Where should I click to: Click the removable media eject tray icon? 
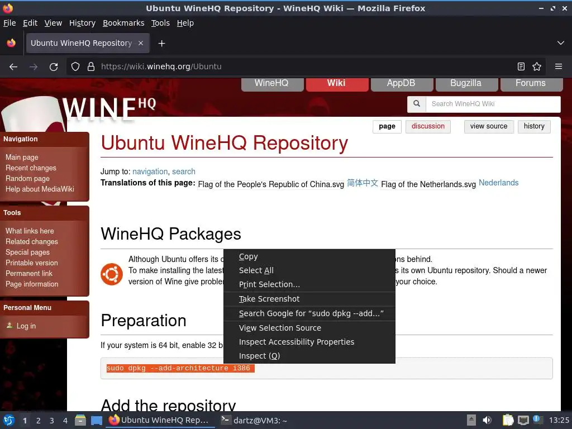point(471,420)
